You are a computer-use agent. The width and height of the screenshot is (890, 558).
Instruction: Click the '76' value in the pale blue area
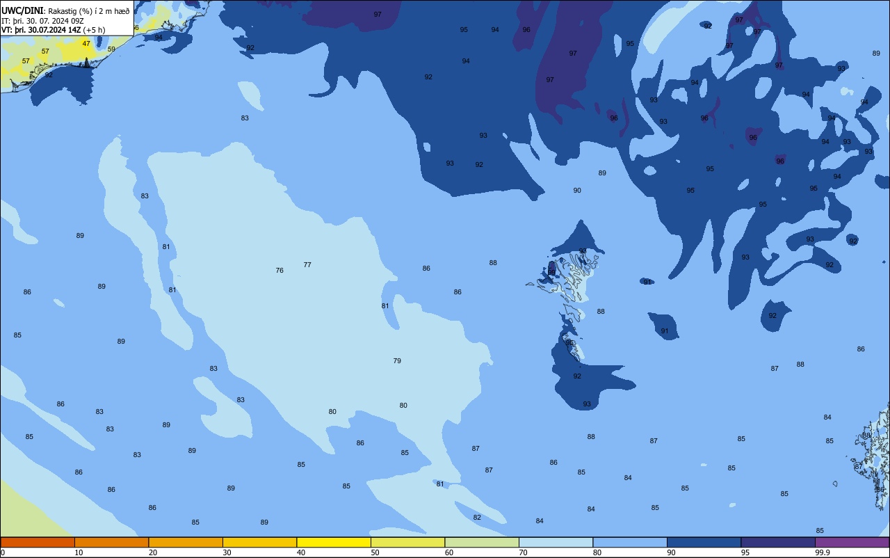click(280, 271)
